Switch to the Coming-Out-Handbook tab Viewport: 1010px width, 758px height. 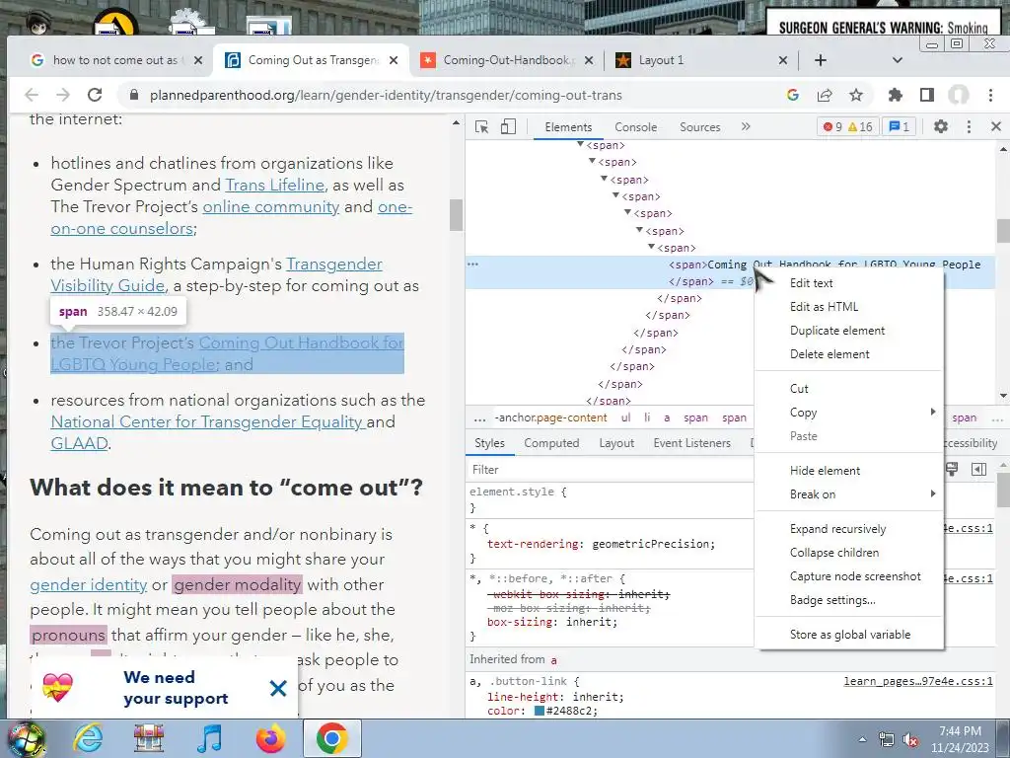[508, 60]
